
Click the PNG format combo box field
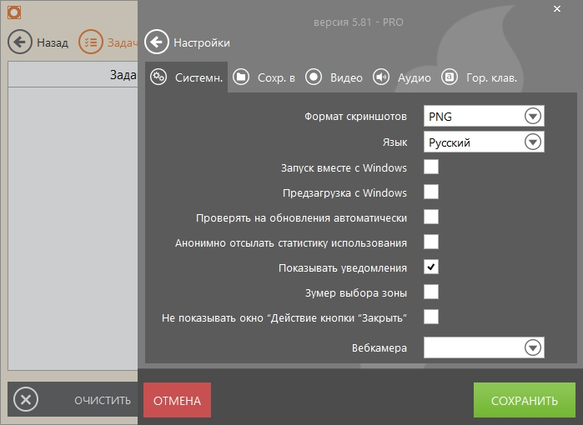(x=484, y=116)
